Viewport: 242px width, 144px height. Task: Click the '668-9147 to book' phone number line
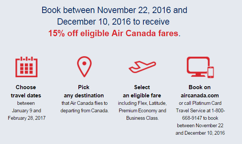pos(200,118)
